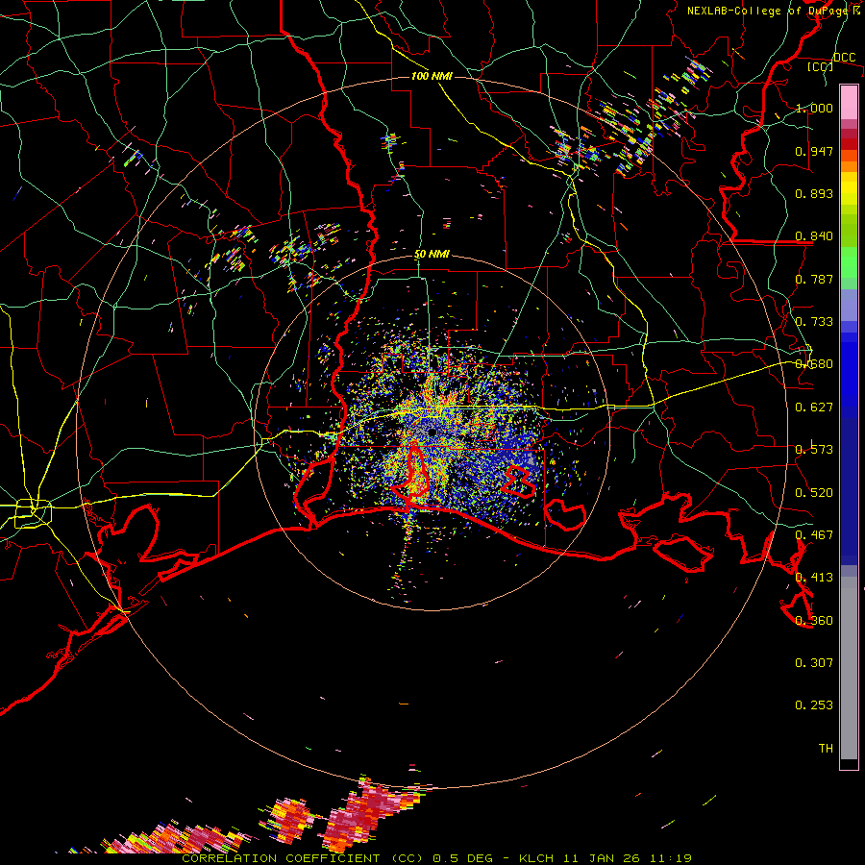The height and width of the screenshot is (865, 865).
Task: Click the 0.307 scale value
Action: tap(814, 663)
